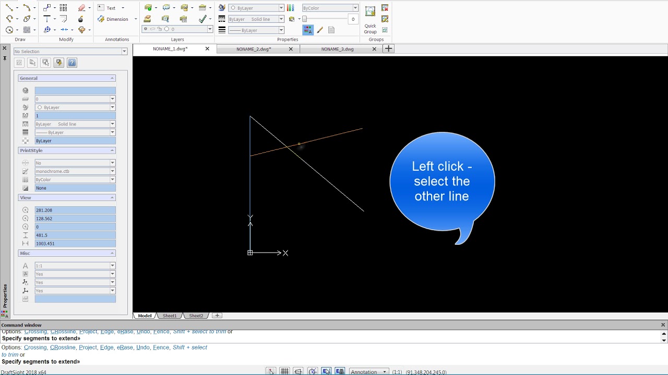Screen dimensions: 668x375
Task: Toggle ESnap in the status bar
Action: click(x=326, y=371)
